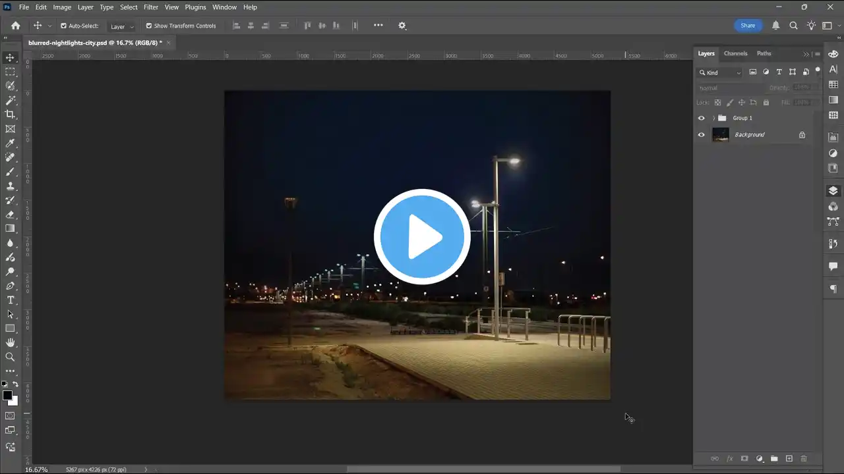This screenshot has width=844, height=474.
Task: Open the Kind filter dropdown
Action: [720, 72]
